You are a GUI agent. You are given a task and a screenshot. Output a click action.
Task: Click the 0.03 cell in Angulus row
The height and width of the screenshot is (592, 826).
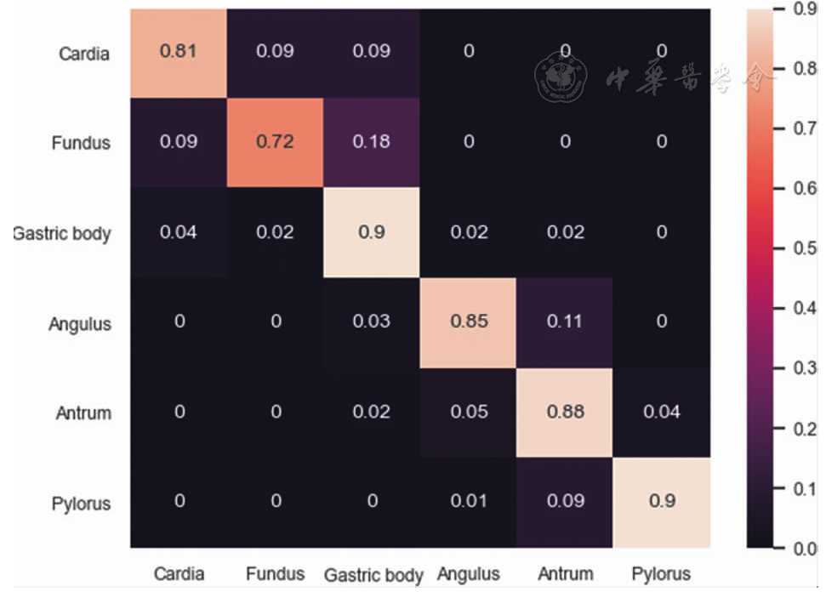pyautogui.click(x=372, y=322)
